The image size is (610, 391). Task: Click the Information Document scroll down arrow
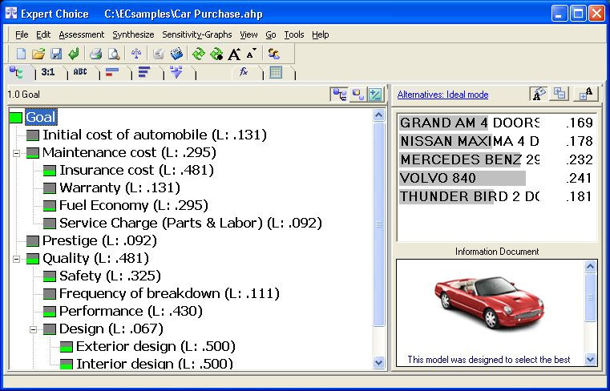point(590,359)
